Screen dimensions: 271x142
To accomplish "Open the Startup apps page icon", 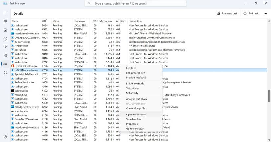I will coord(5,47).
